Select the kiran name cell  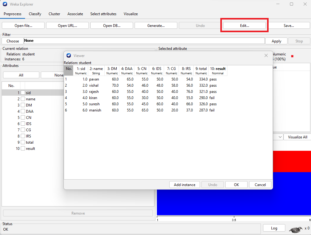click(x=96, y=98)
